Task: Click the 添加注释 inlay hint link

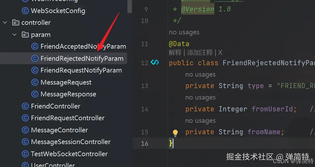Action: click(200, 52)
